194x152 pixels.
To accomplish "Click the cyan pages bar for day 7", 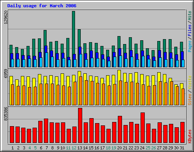I will (47, 60).
